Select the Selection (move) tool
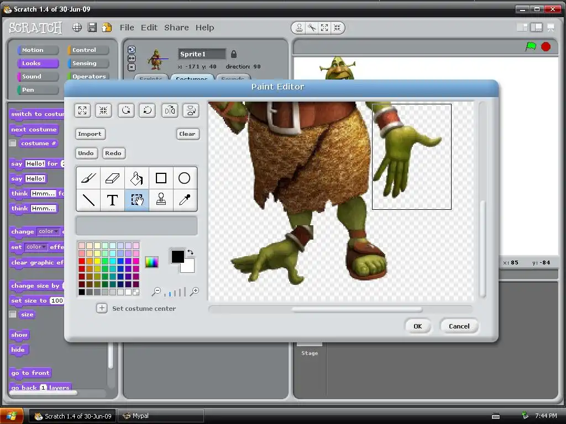This screenshot has width=566, height=424. tap(137, 200)
